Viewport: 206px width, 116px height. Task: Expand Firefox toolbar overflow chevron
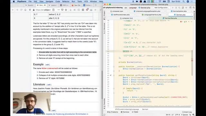(95, 10)
